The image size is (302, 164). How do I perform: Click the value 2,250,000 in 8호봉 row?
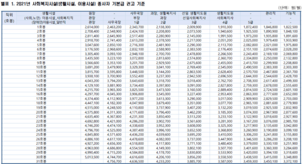click(x=270, y=58)
